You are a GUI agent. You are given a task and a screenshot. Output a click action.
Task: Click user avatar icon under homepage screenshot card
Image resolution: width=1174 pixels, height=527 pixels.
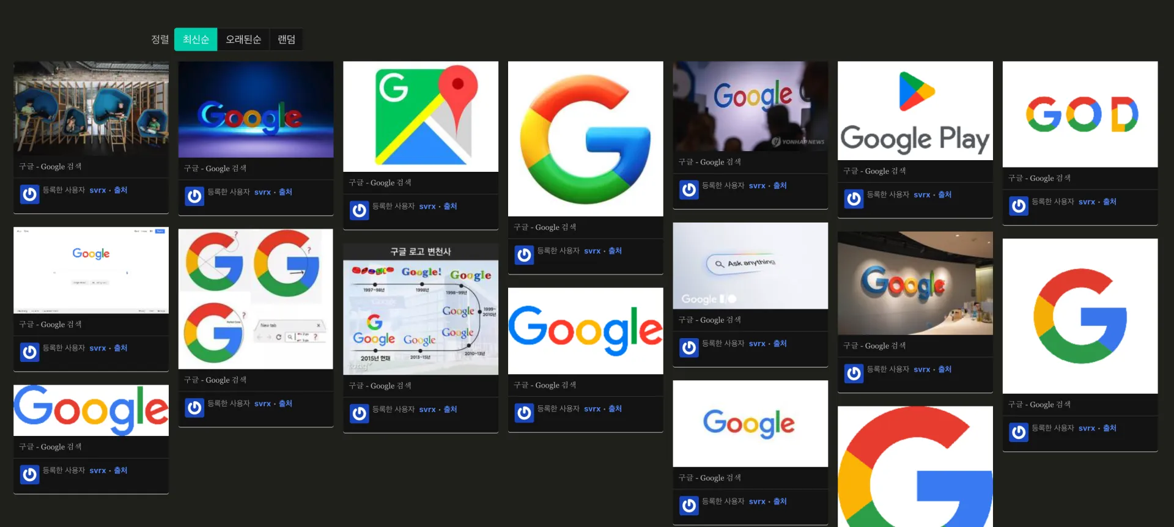click(x=29, y=352)
